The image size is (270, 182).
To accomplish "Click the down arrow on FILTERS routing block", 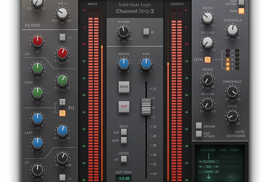I will point(200,162).
